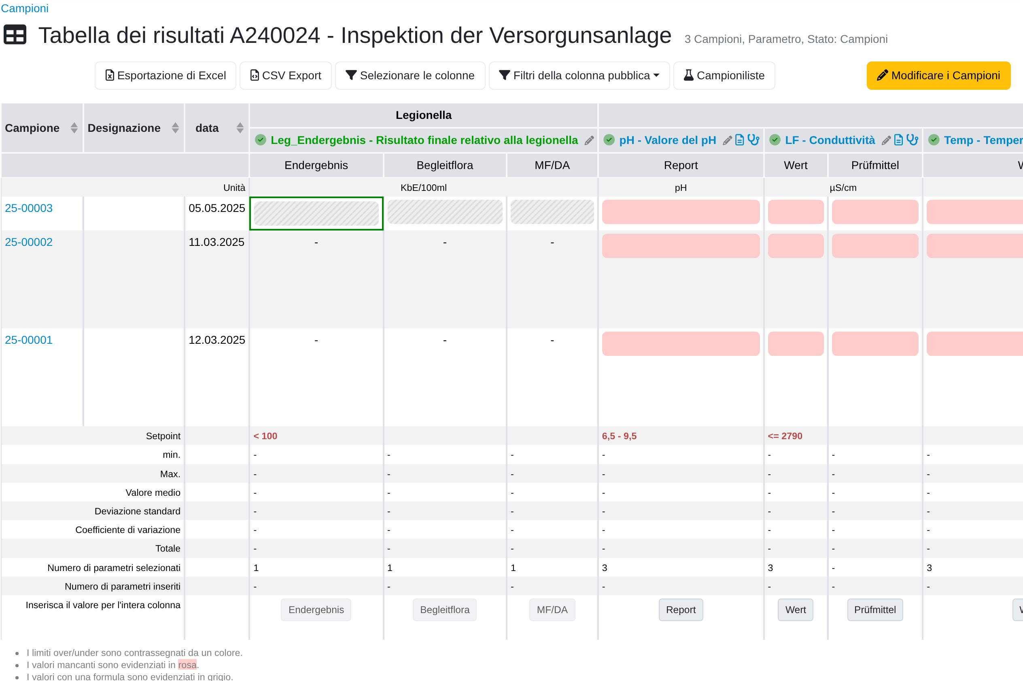Click the Prüfmittel fill-column button
Viewport: 1023px width, 681px height.
875,610
